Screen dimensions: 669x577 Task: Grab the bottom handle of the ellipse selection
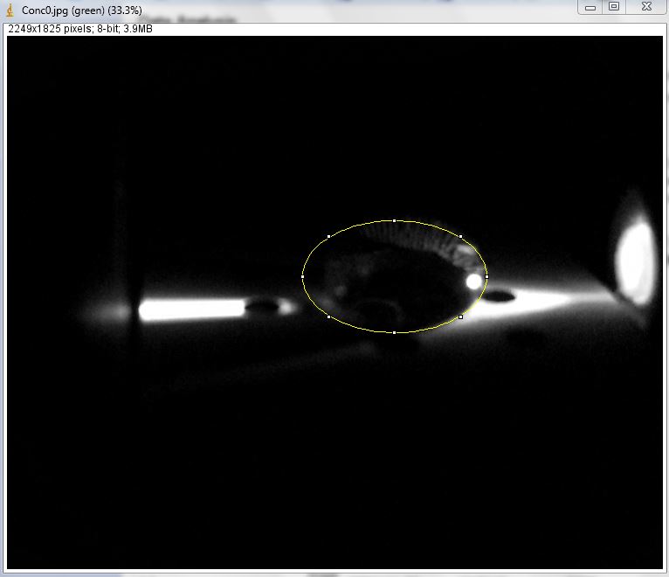click(x=395, y=332)
